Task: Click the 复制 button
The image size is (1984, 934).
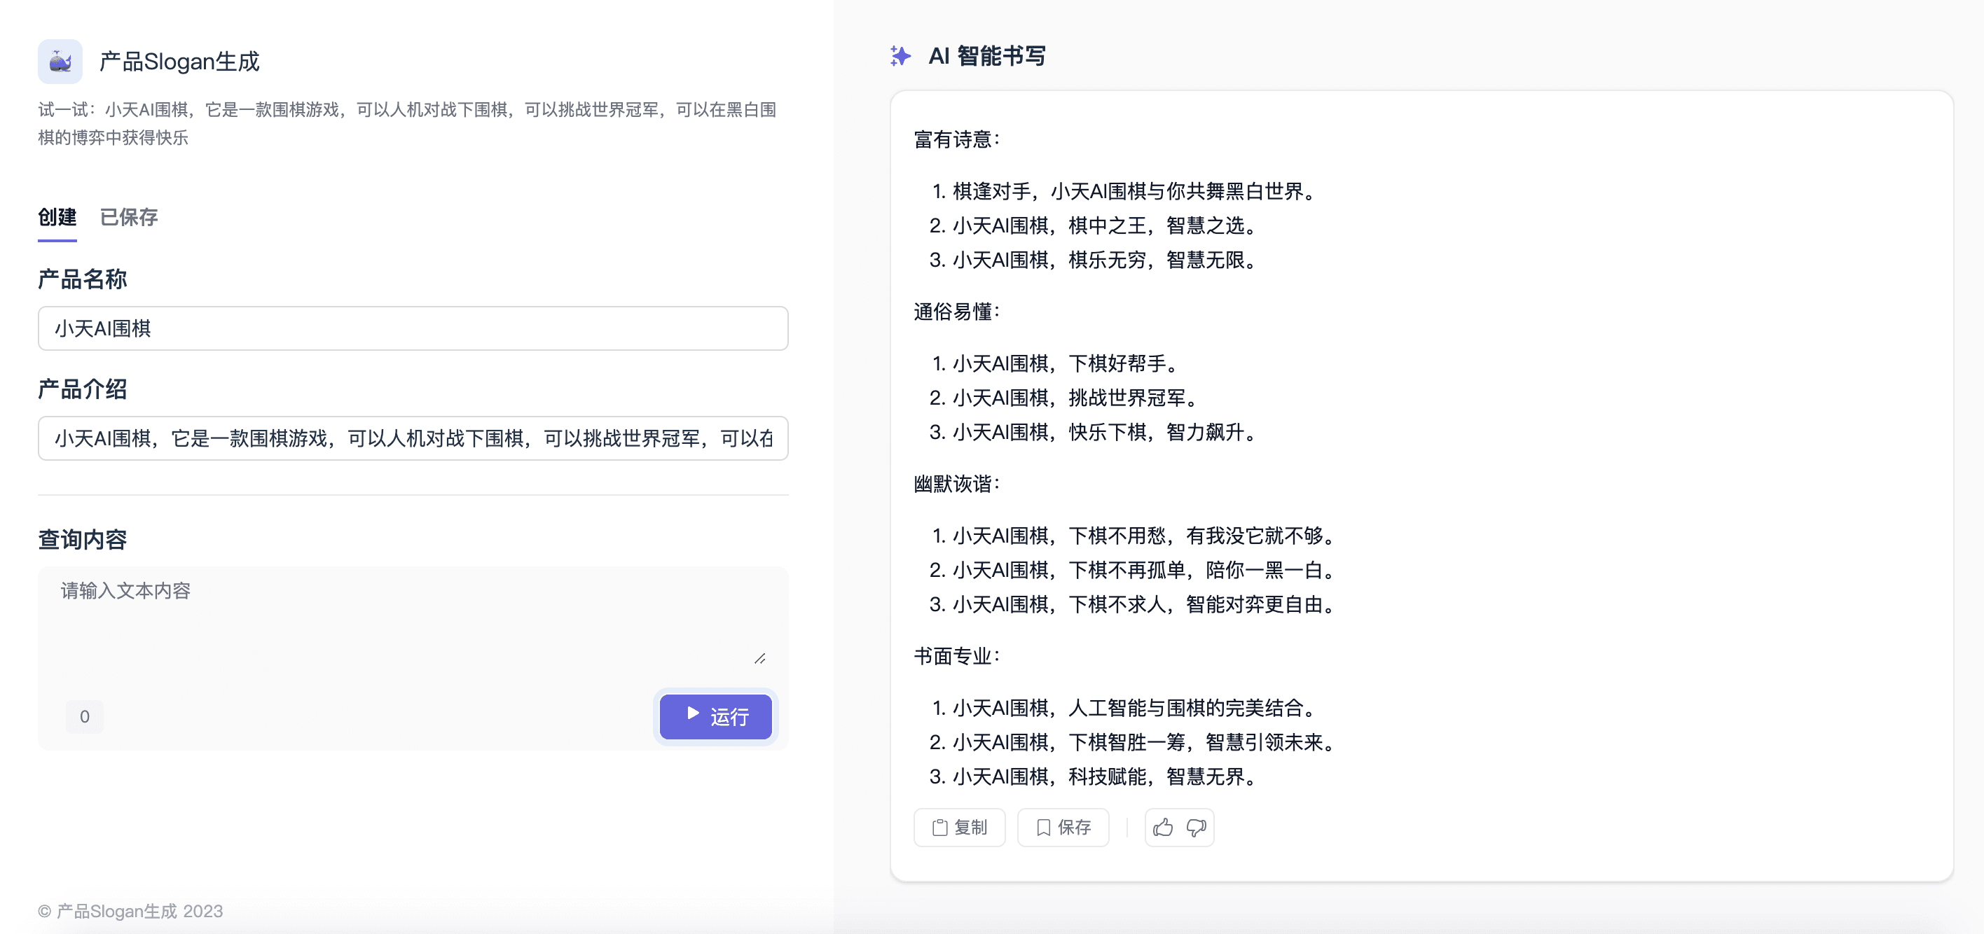Action: pyautogui.click(x=960, y=828)
